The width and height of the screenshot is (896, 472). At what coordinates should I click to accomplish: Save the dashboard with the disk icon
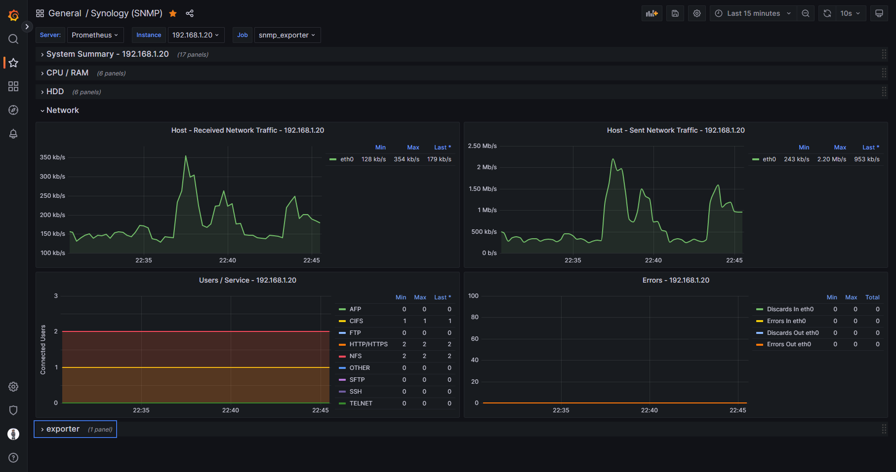675,13
